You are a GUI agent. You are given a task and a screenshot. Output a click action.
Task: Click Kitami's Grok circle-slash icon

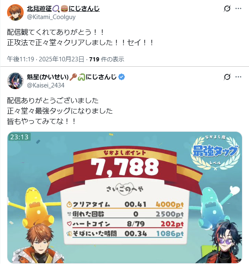227,8
